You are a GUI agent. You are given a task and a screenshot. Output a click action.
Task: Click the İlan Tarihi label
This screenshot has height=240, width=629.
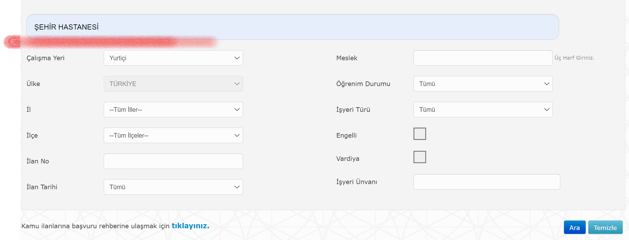click(42, 187)
